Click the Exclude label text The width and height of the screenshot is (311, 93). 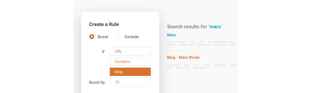pos(132,37)
